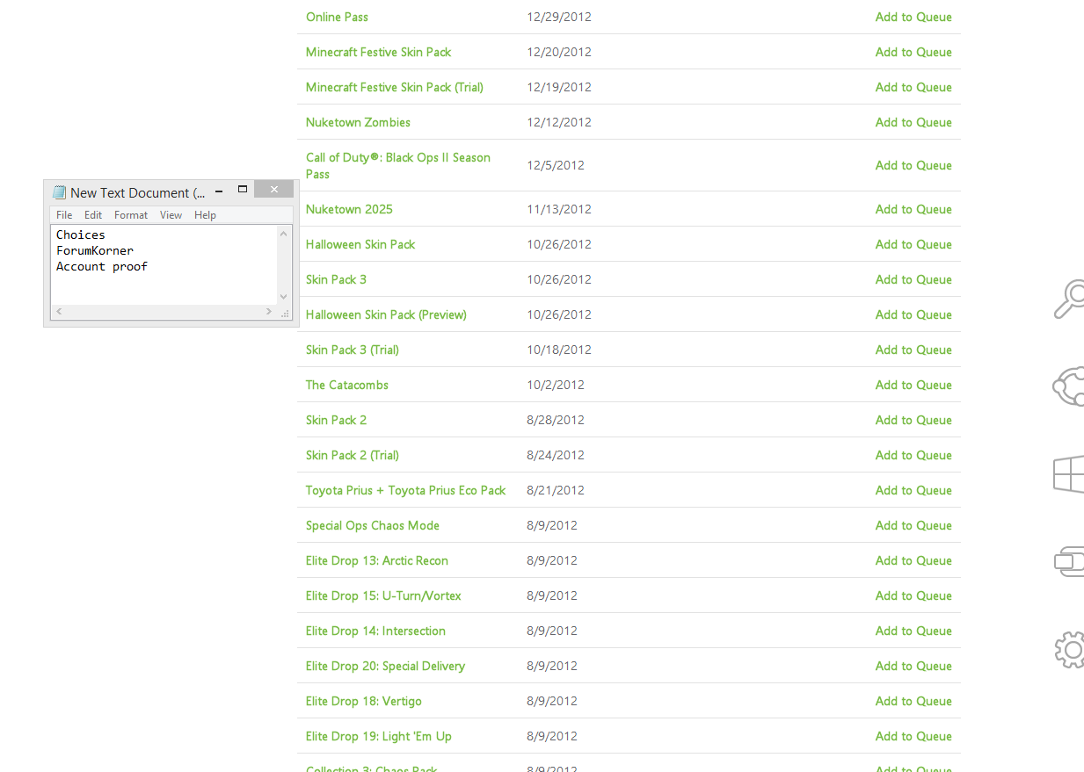Maximize the New Text Document window
Image resolution: width=1084 pixels, height=772 pixels.
[x=243, y=190]
